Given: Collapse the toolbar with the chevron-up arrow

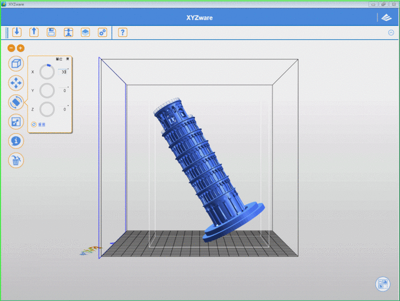Looking at the screenshot, I should [x=391, y=32].
